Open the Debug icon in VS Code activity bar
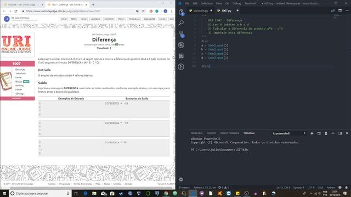Viewport: 351px width, 197px height. click(x=181, y=45)
